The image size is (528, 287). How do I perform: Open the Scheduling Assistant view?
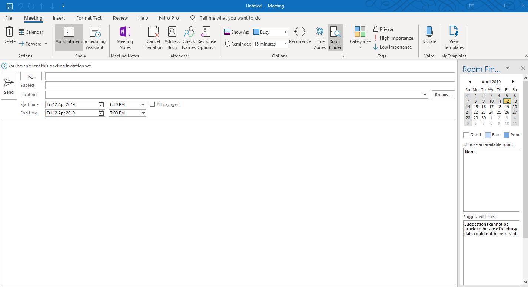94,38
